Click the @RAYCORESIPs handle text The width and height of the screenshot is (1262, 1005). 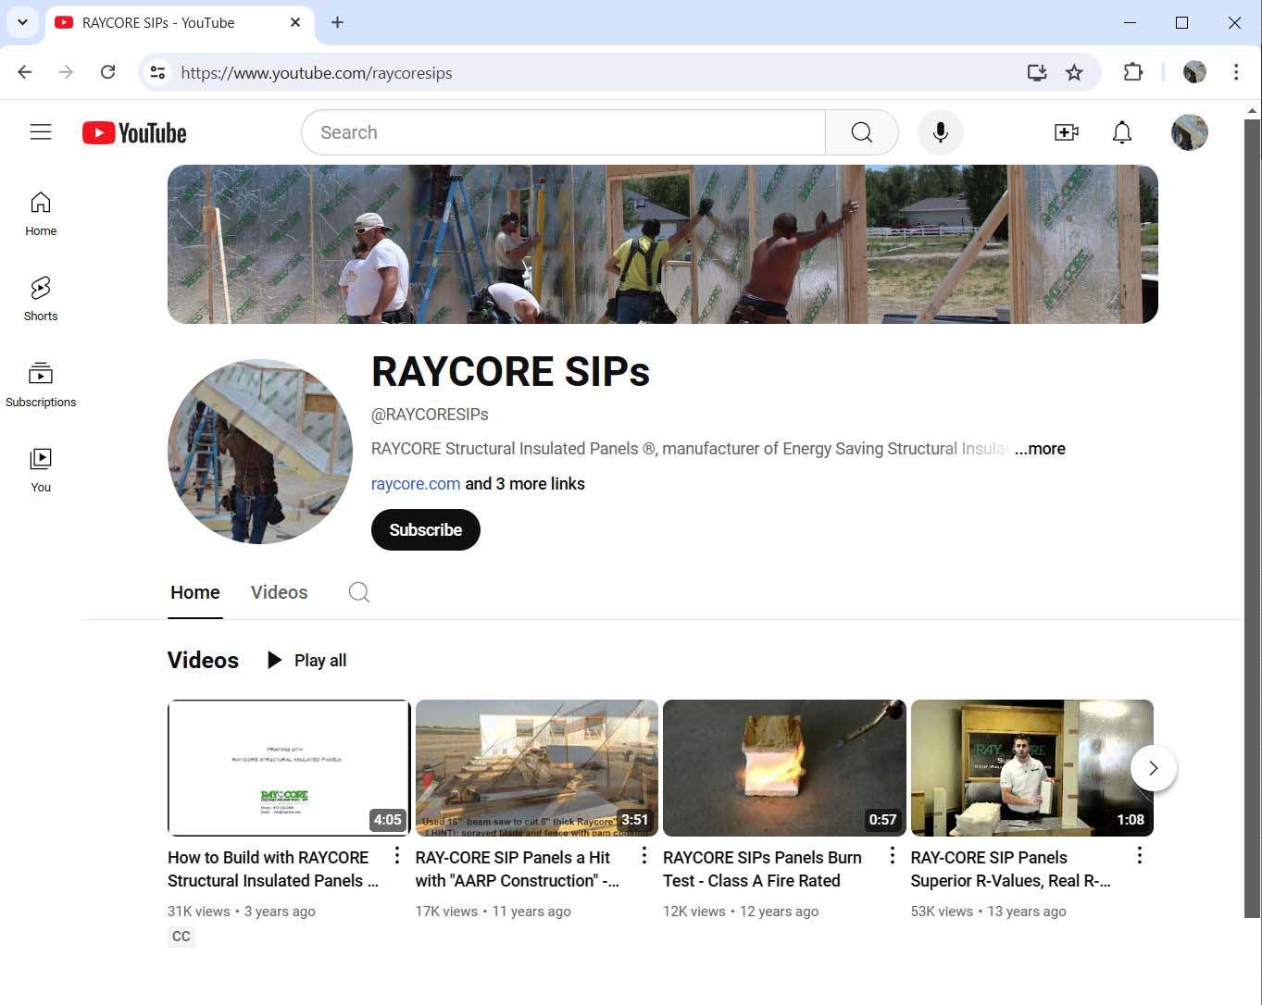[x=430, y=415]
